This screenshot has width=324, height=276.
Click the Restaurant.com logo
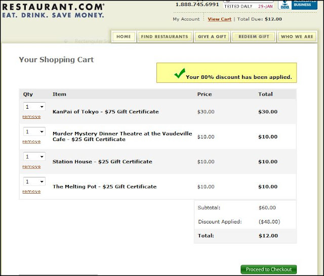click(53, 11)
